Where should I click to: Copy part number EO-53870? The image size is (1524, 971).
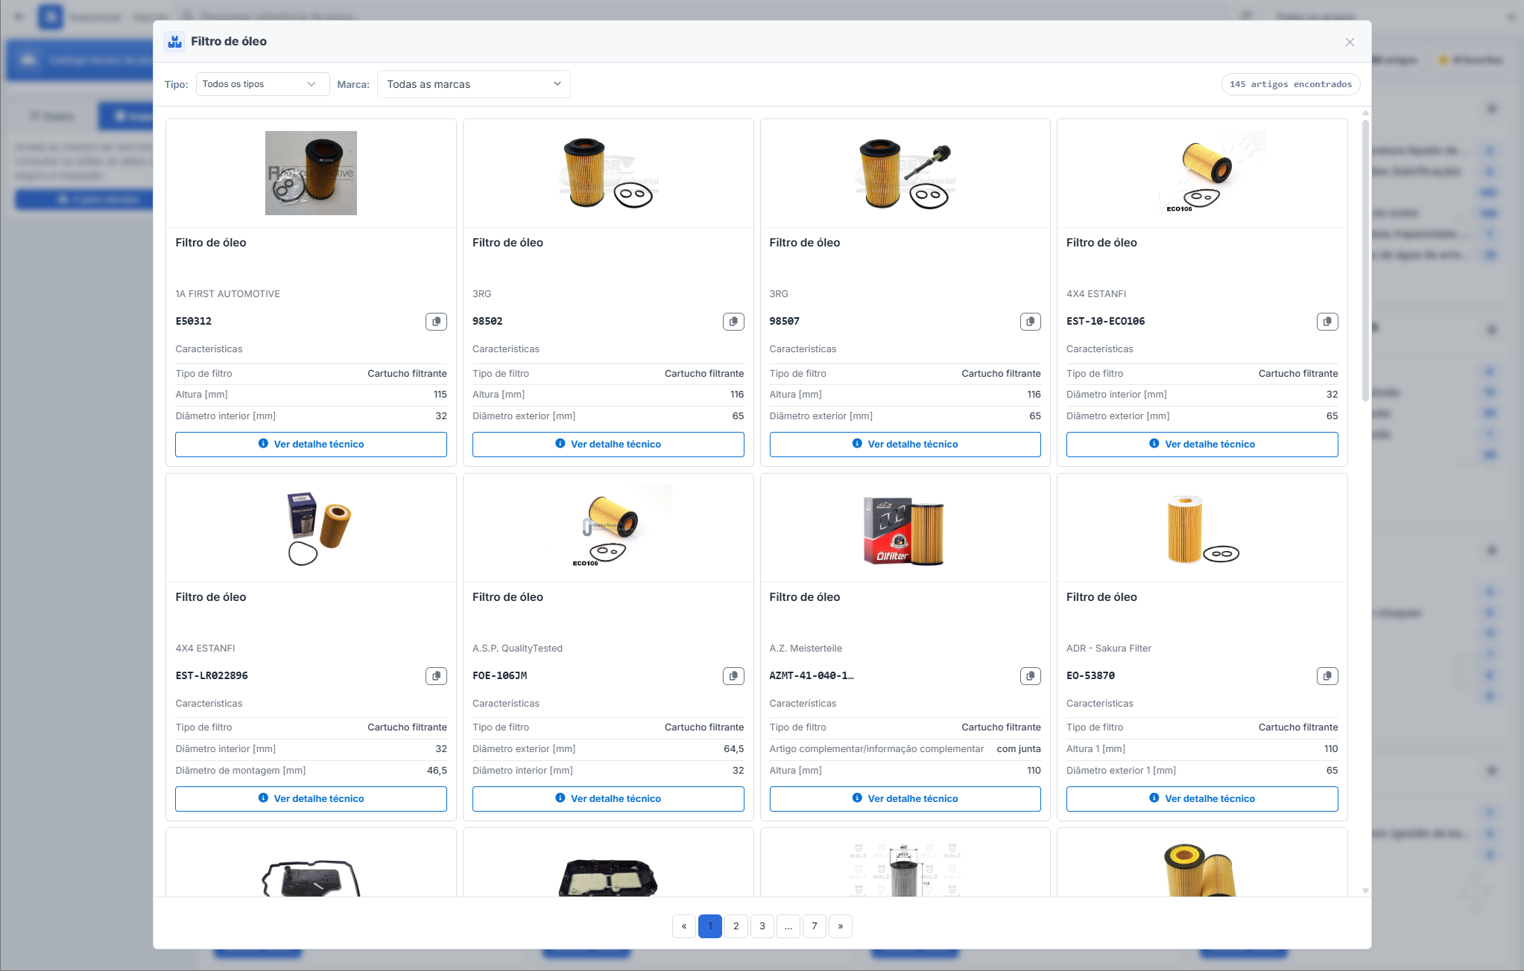pos(1327,676)
